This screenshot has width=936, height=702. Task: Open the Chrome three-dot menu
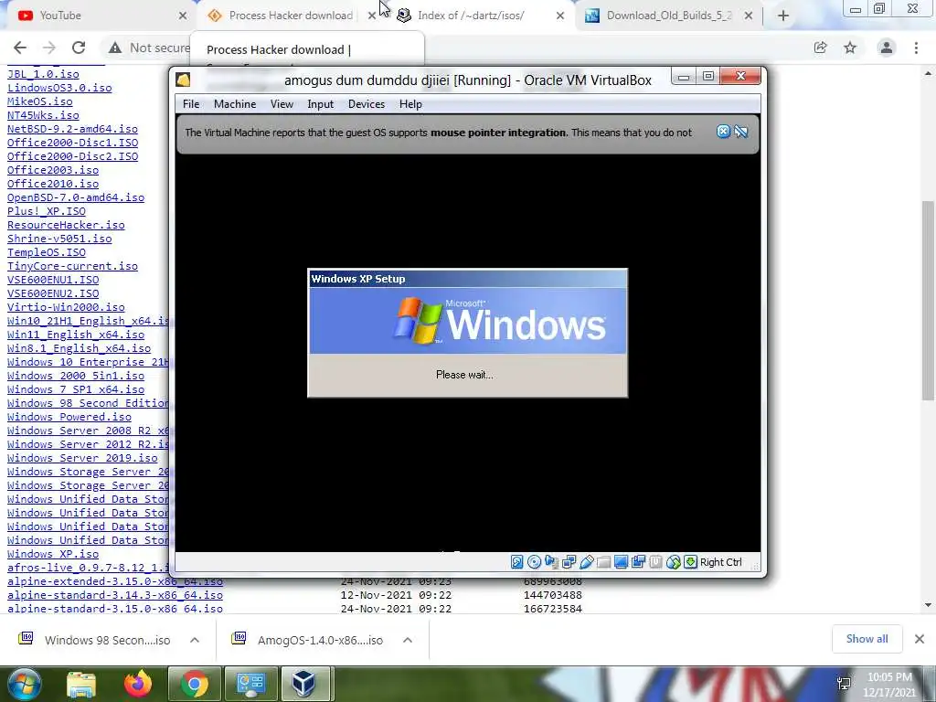(916, 48)
